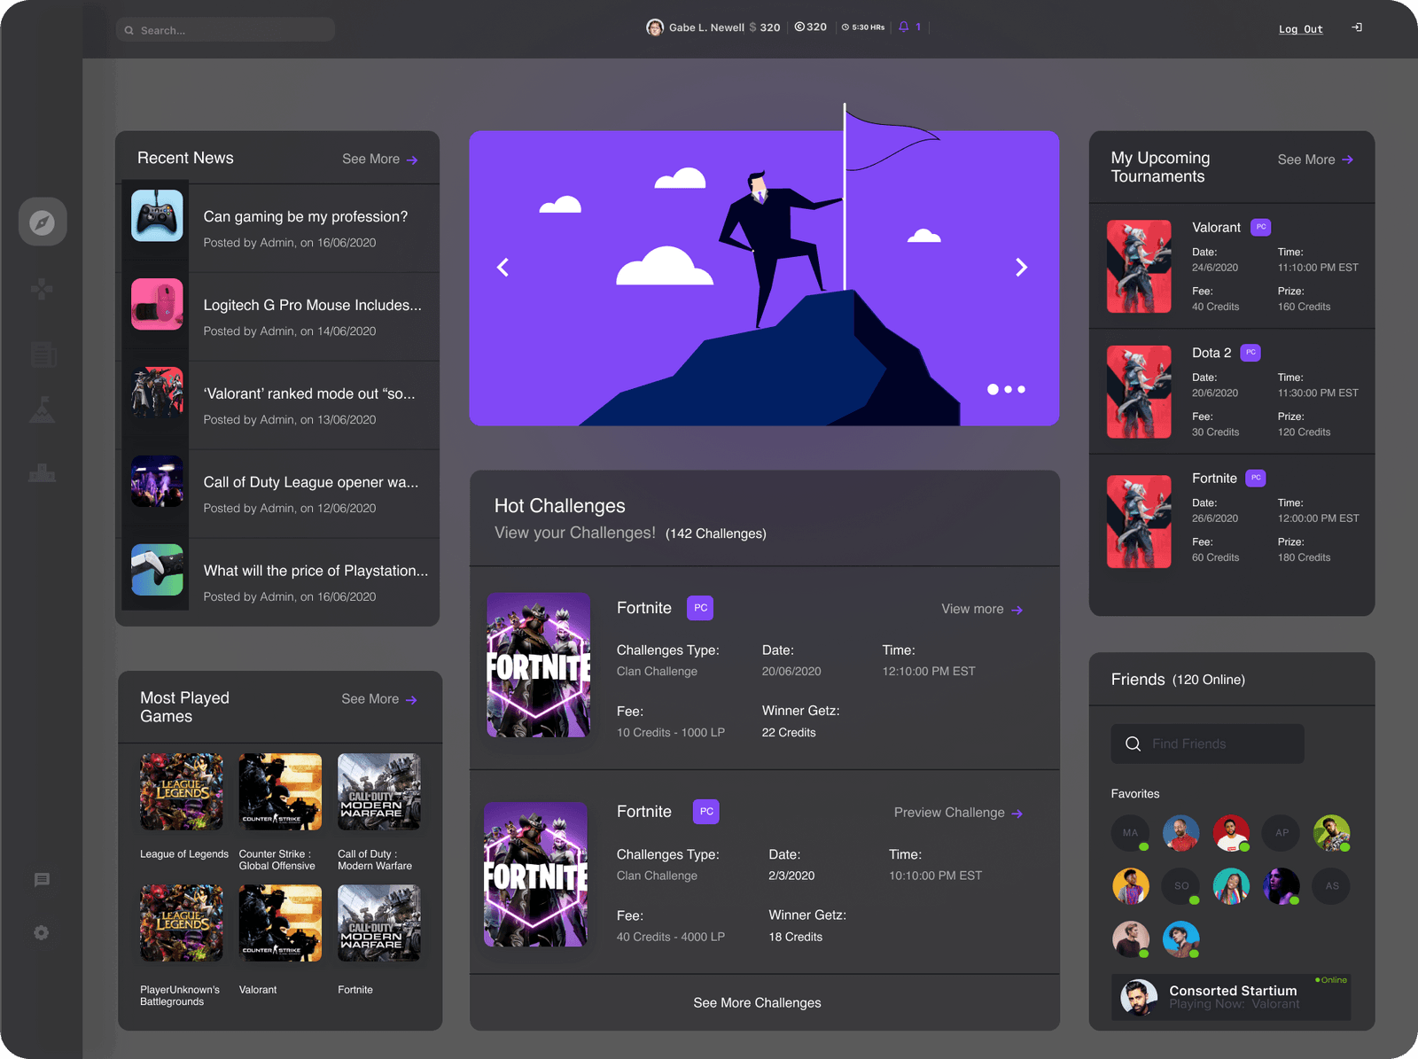Open Call of Duty: Modern Warfare thumbnail
This screenshot has height=1059, width=1418.
click(379, 791)
